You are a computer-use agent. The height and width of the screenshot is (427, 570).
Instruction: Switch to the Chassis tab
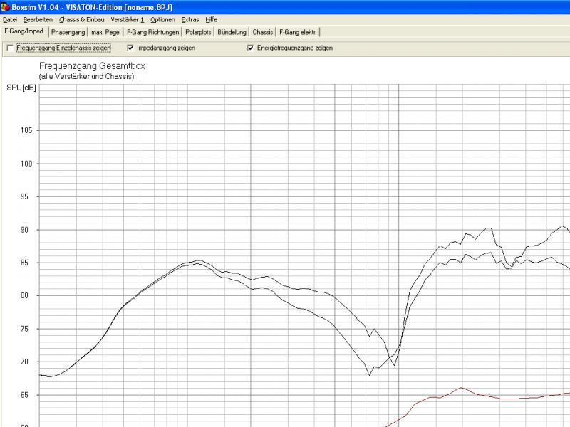pyautogui.click(x=263, y=32)
